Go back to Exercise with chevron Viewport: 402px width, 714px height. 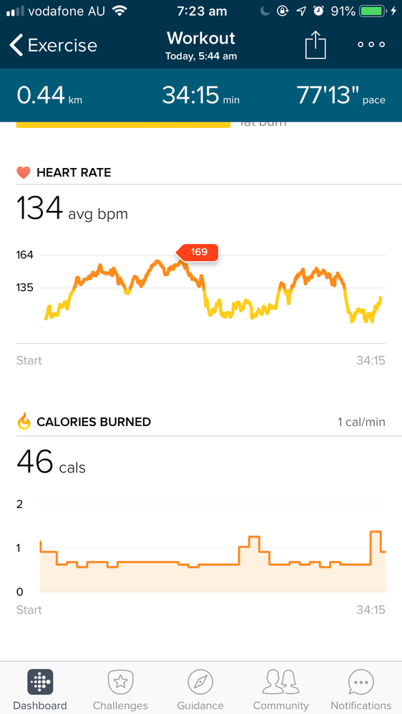(x=53, y=46)
